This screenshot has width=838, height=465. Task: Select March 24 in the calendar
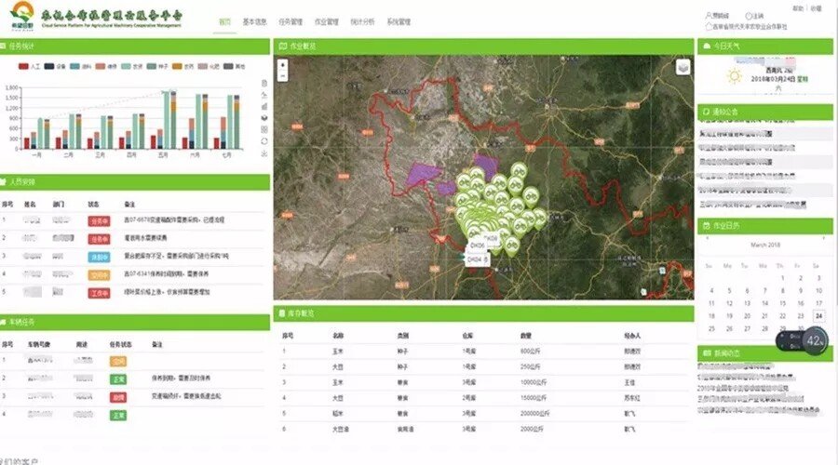[x=818, y=316]
